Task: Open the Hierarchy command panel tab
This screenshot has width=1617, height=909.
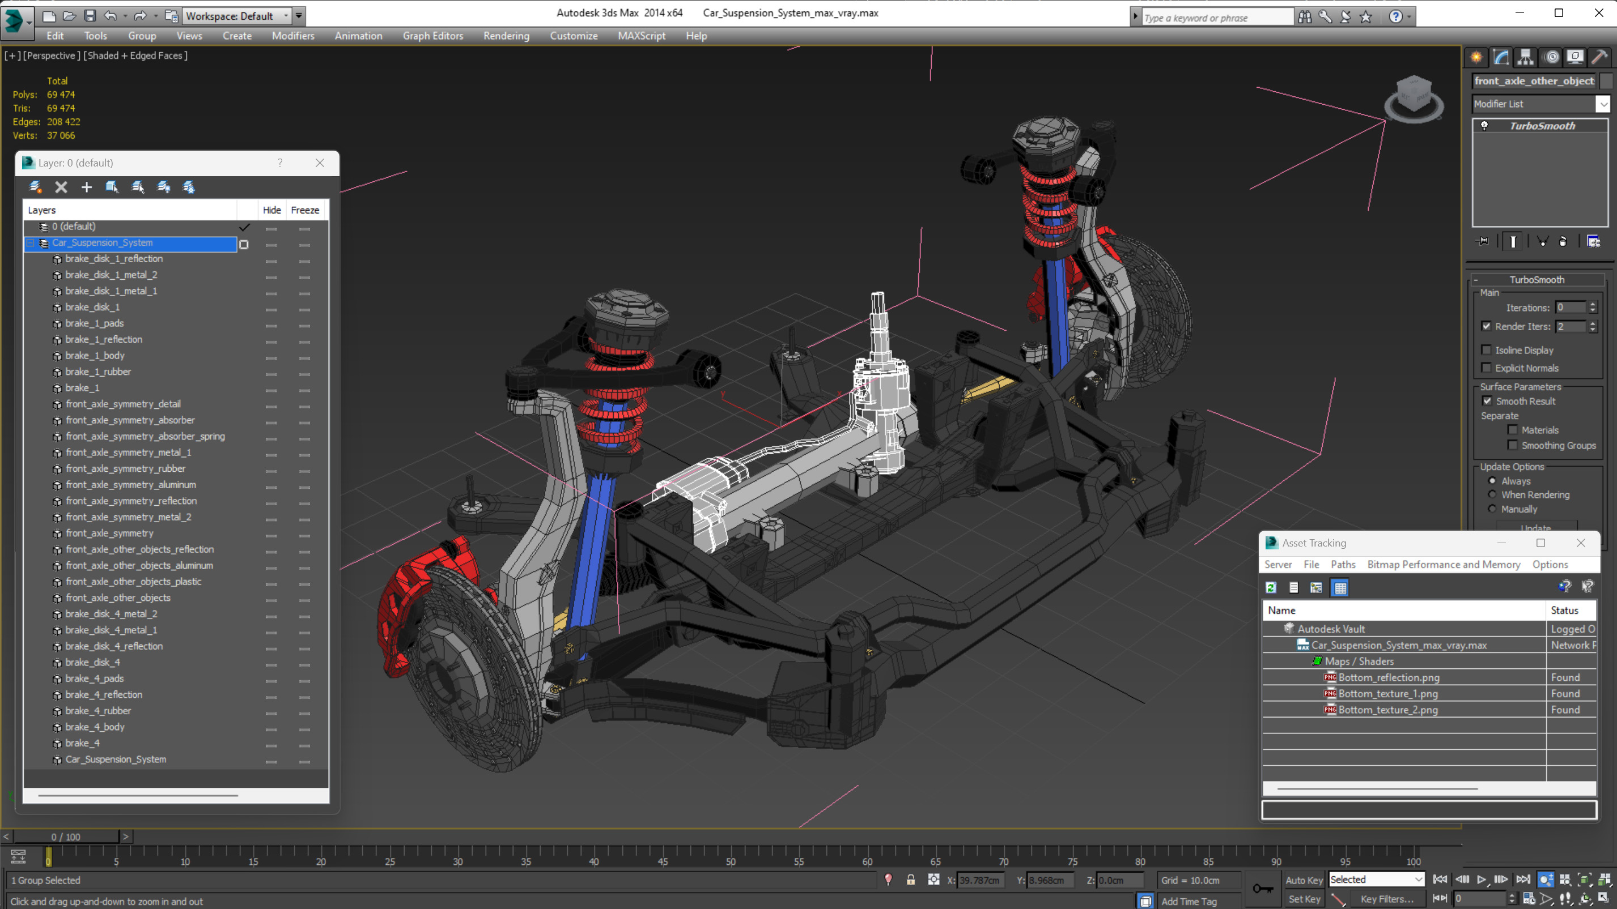Action: 1525,57
